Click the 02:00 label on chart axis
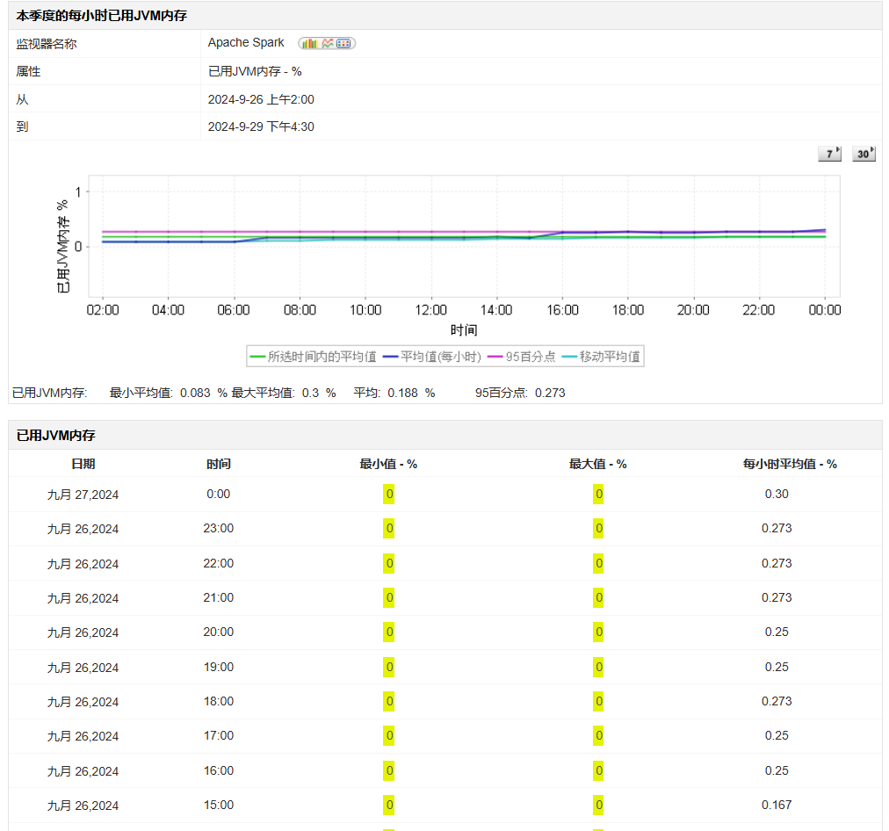Screen dimensions: 889x831 (x=103, y=310)
